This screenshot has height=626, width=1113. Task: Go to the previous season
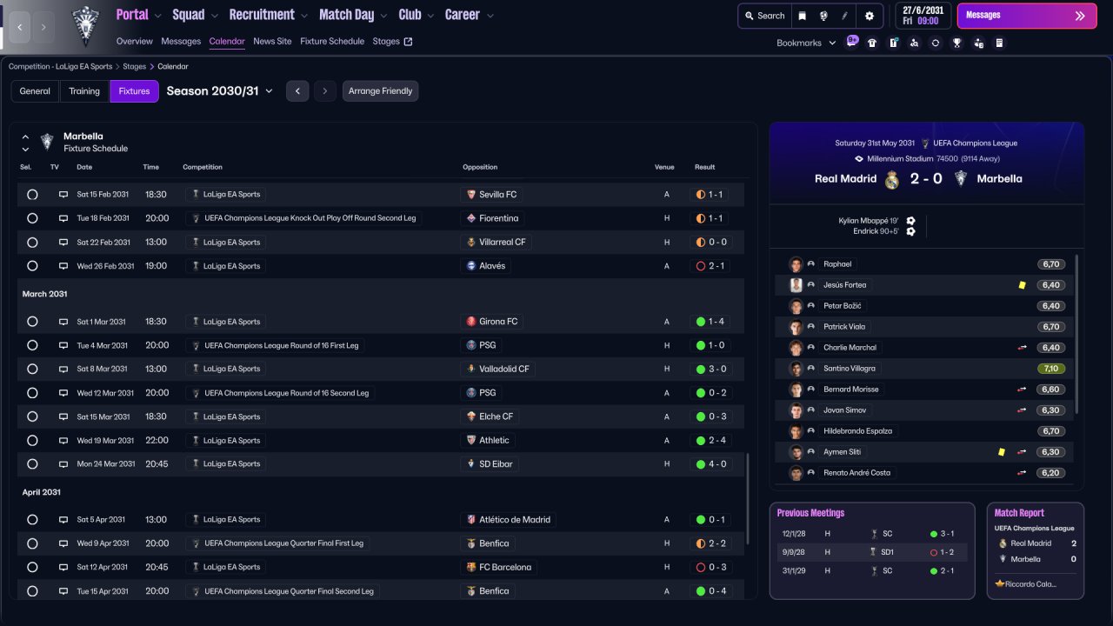[297, 91]
